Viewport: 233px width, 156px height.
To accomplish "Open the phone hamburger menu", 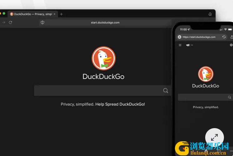I will coord(180,45).
